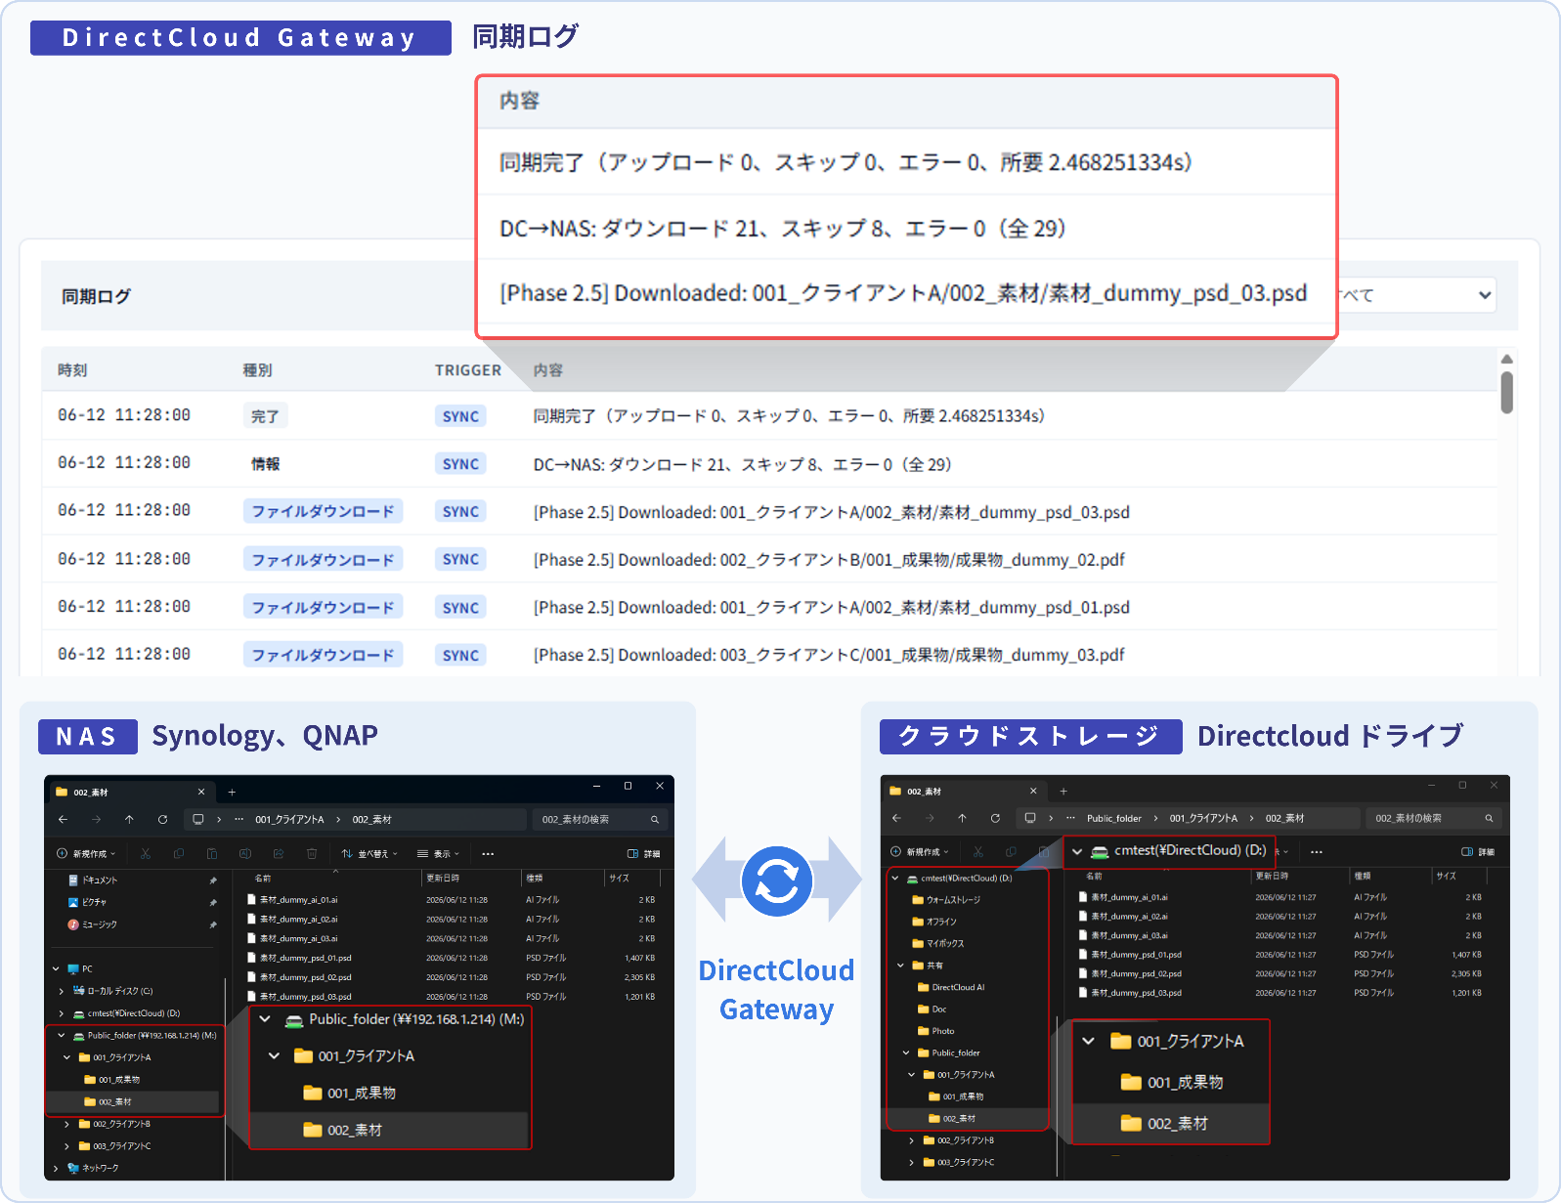Select the 002_素材 tab in cloud storage Explorer
Image resolution: width=1561 pixels, height=1203 pixels.
[962, 791]
